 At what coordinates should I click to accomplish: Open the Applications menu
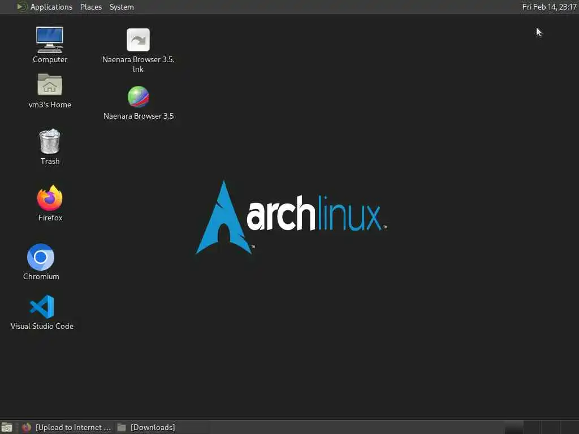pos(51,7)
